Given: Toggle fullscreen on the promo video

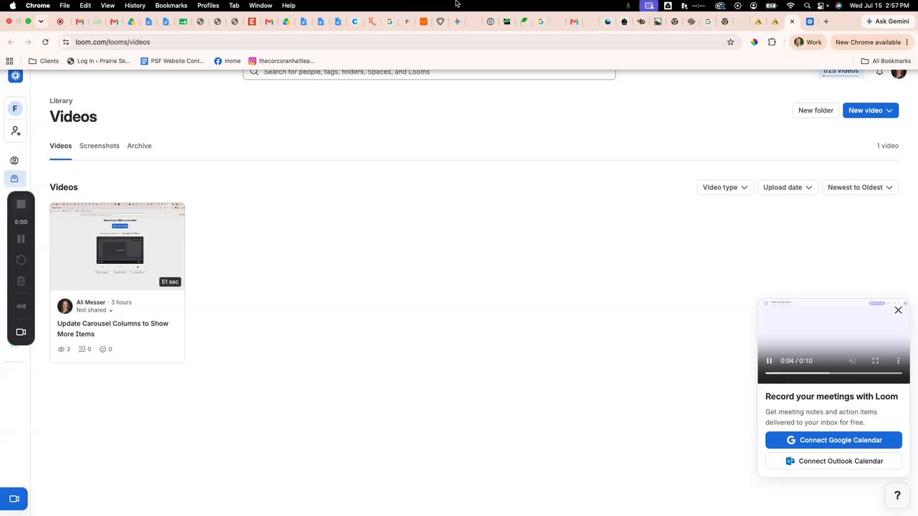Looking at the screenshot, I should tap(876, 361).
